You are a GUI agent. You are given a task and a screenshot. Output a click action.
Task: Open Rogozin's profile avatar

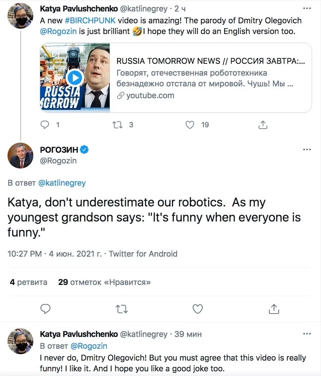point(20,155)
